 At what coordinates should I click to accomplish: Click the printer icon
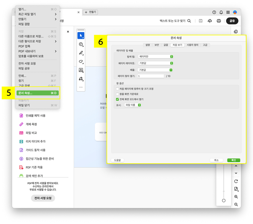tap(219, 21)
